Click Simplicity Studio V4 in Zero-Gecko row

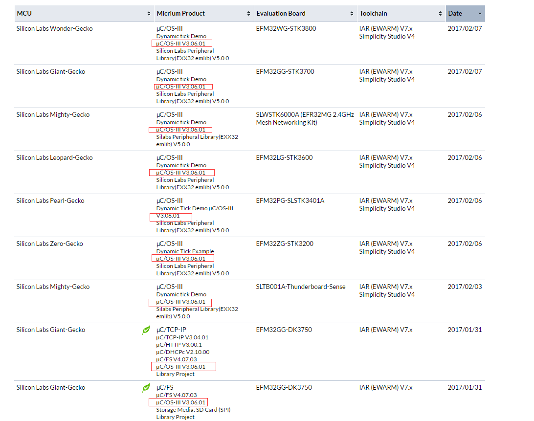coord(387,252)
